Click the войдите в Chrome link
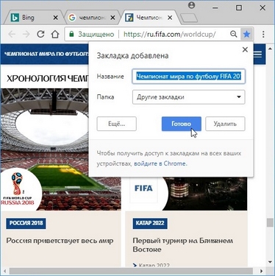 [x=160, y=163]
